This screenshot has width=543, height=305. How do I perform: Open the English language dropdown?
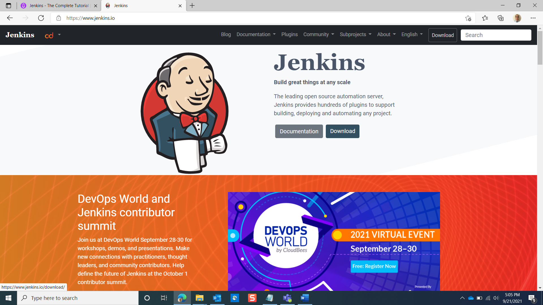412,34
